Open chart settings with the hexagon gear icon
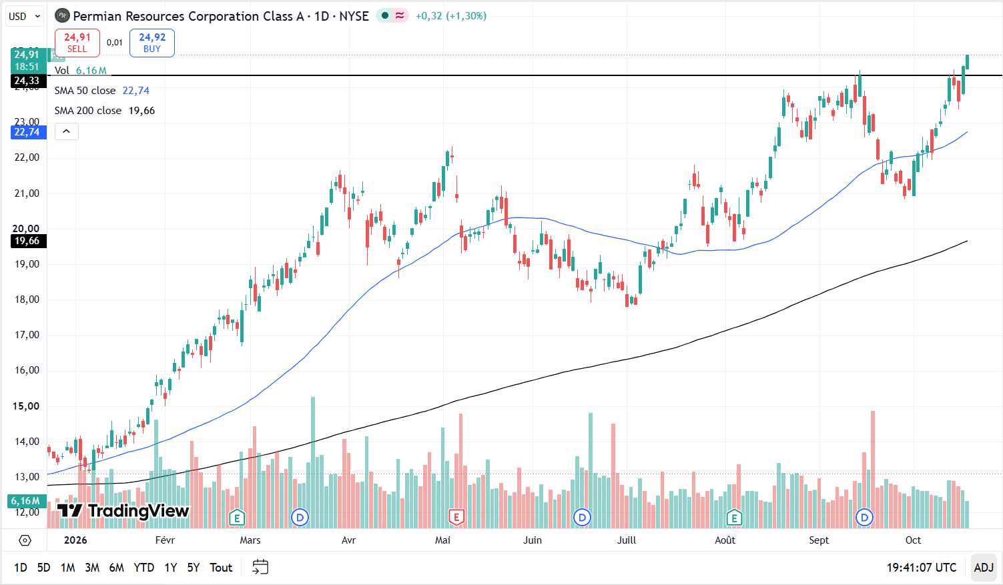 pos(25,540)
